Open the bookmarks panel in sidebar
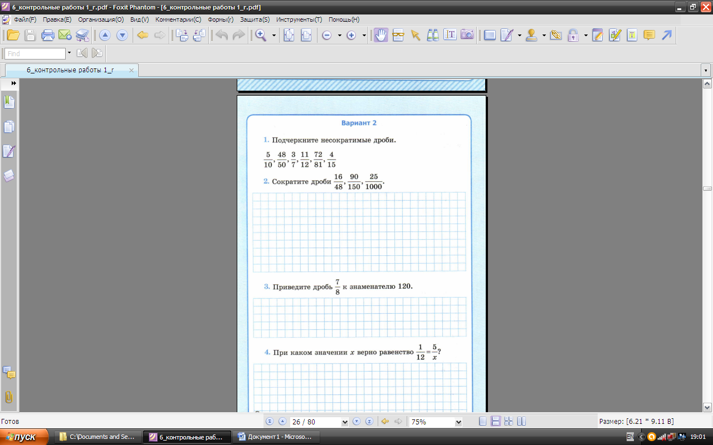Viewport: 713px width, 445px height. click(x=9, y=102)
